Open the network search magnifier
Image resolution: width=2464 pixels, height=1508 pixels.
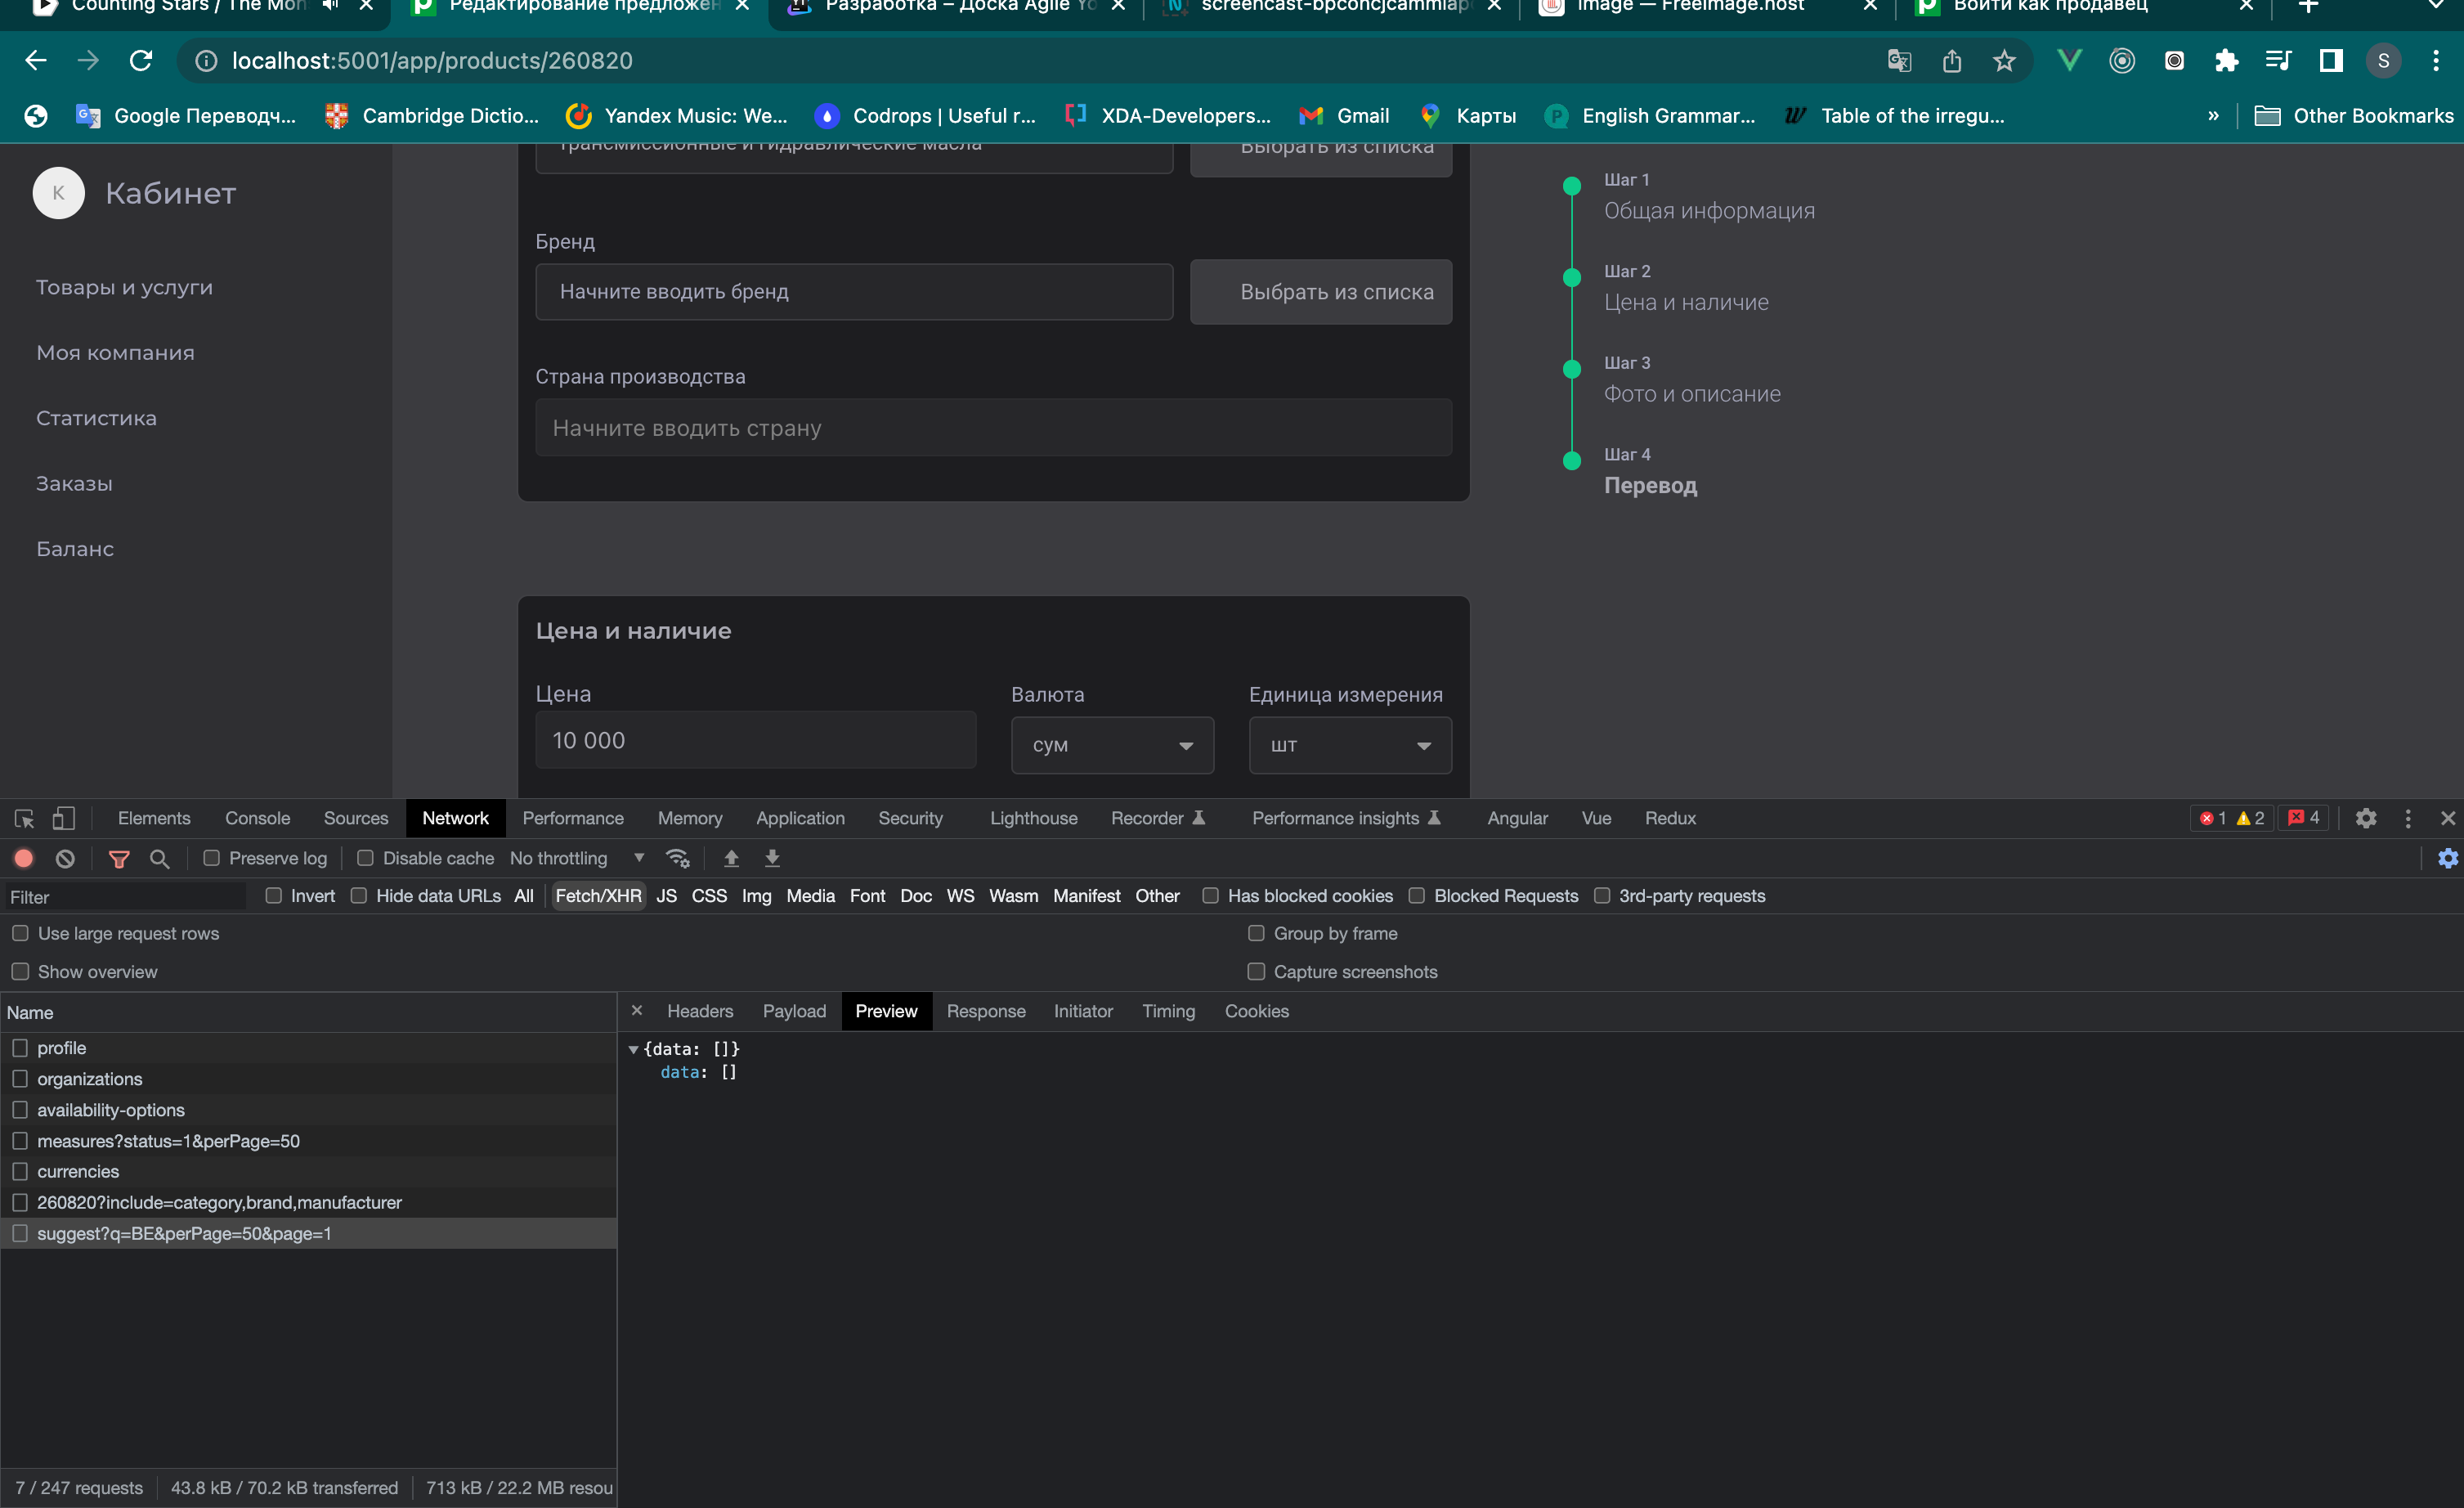[x=159, y=858]
